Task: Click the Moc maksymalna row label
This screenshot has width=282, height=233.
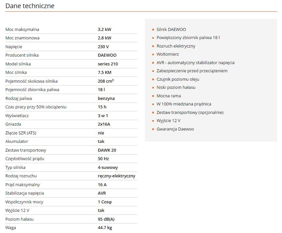Action: pos(22,29)
